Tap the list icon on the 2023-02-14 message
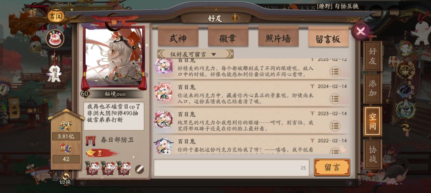The image size is (431, 193). 334,126
